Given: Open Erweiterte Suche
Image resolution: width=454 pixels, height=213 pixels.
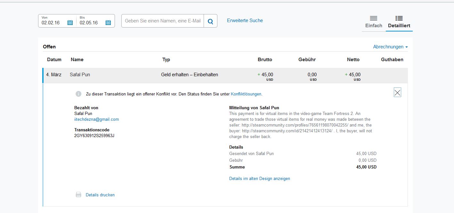Looking at the screenshot, I should tap(245, 20).
